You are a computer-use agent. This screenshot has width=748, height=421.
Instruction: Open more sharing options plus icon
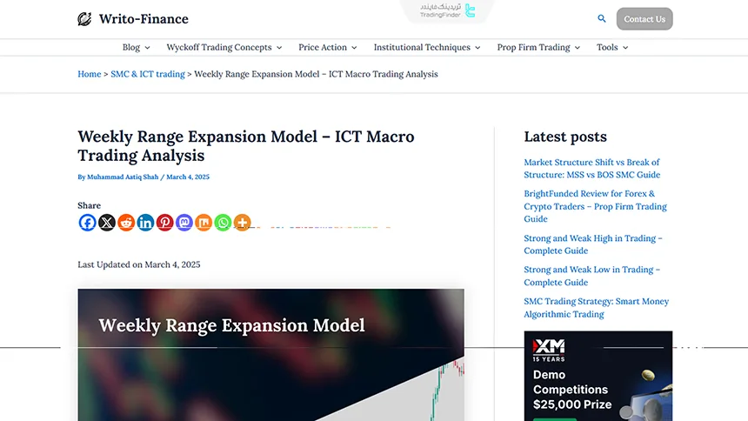pyautogui.click(x=242, y=223)
